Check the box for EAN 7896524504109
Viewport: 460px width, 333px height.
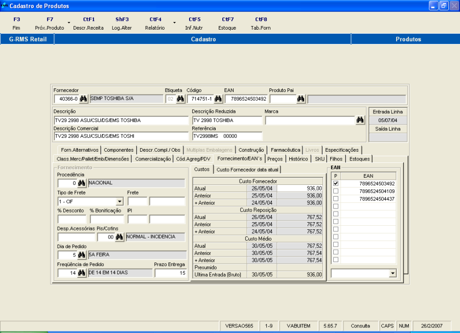click(x=336, y=191)
